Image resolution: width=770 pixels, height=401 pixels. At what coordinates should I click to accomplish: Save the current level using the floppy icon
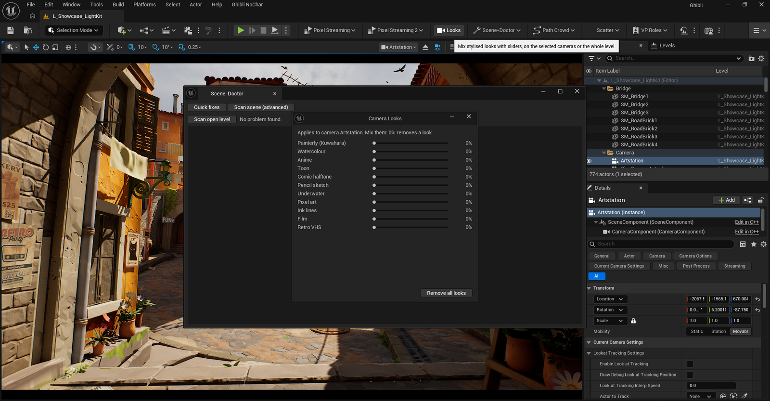tap(10, 30)
